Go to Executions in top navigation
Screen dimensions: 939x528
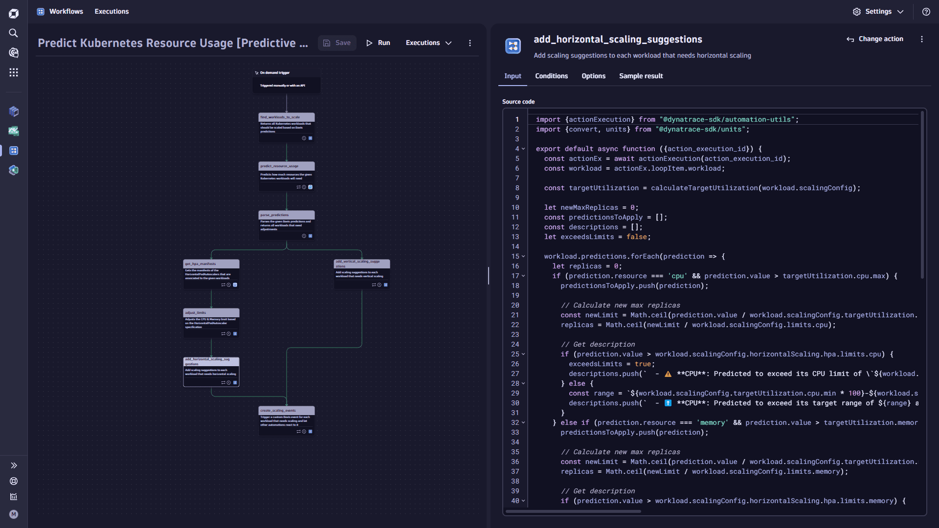(112, 11)
